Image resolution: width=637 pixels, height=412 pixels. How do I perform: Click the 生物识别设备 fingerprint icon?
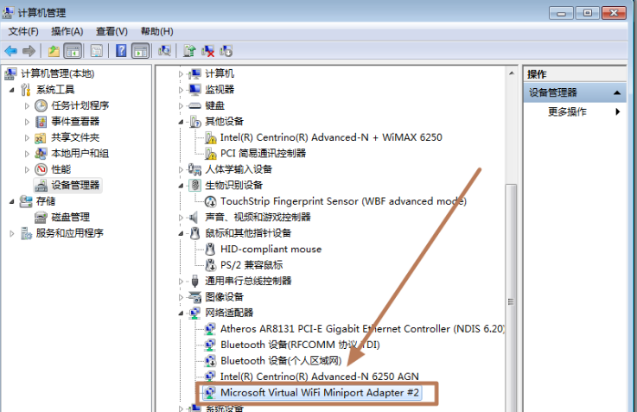click(x=195, y=186)
